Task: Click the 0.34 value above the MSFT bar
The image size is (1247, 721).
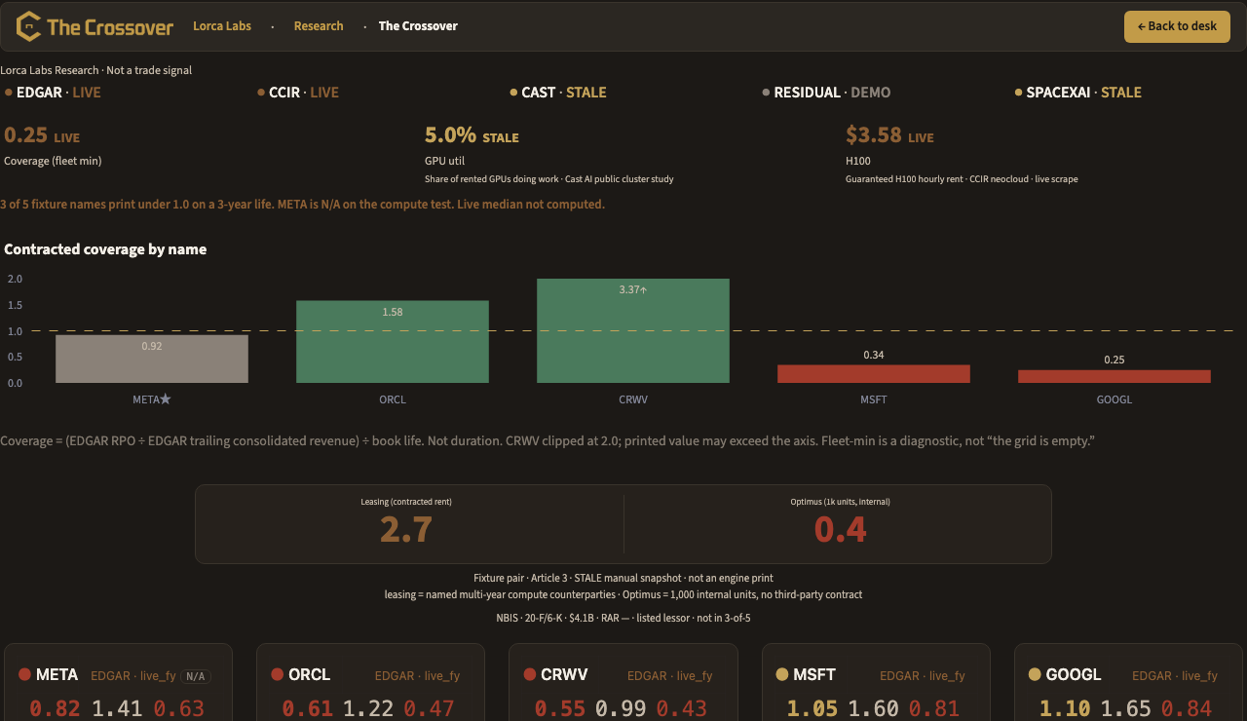Action: (874, 355)
